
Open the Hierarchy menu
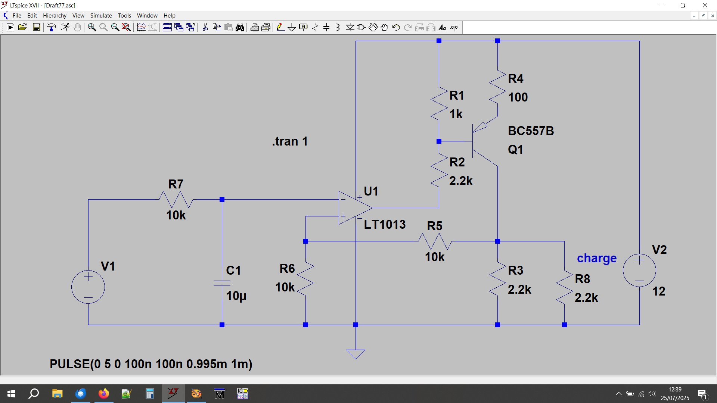point(55,16)
